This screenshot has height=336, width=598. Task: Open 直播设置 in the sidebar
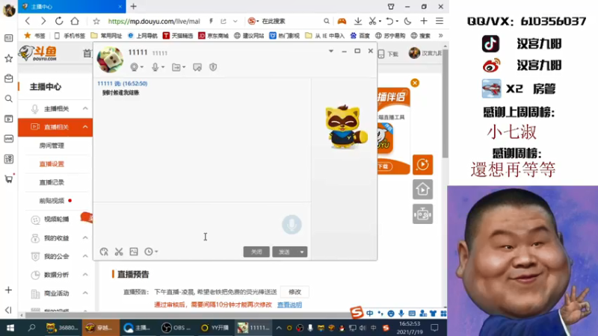pos(52,164)
